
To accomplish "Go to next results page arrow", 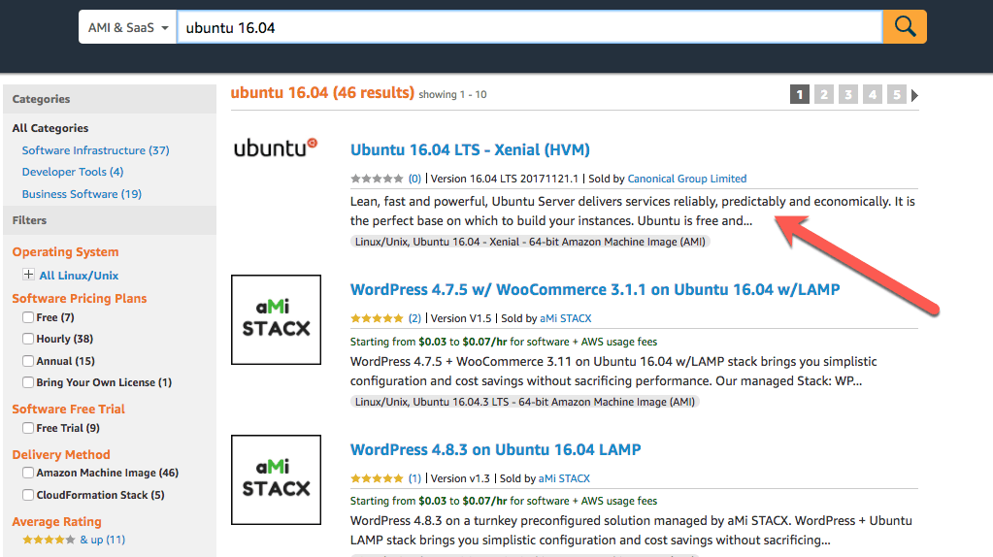I will click(x=914, y=95).
